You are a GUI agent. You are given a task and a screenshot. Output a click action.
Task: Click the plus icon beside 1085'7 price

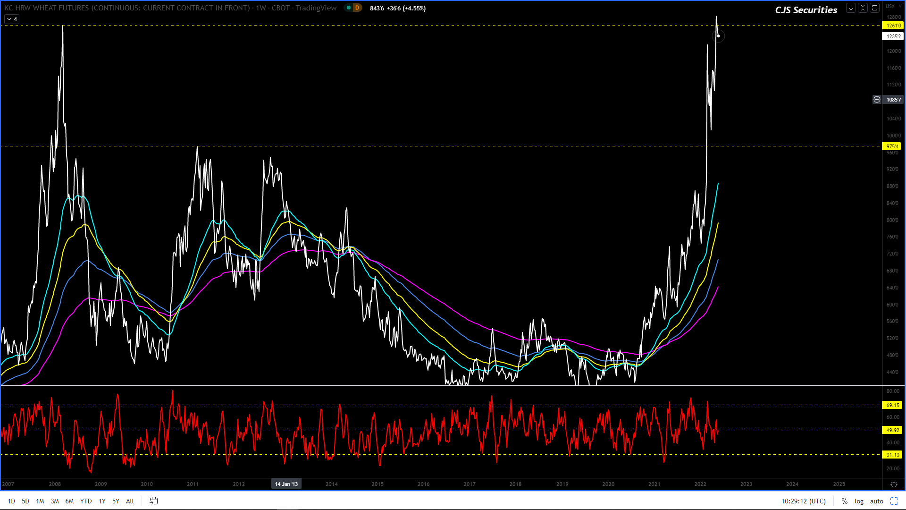click(877, 100)
